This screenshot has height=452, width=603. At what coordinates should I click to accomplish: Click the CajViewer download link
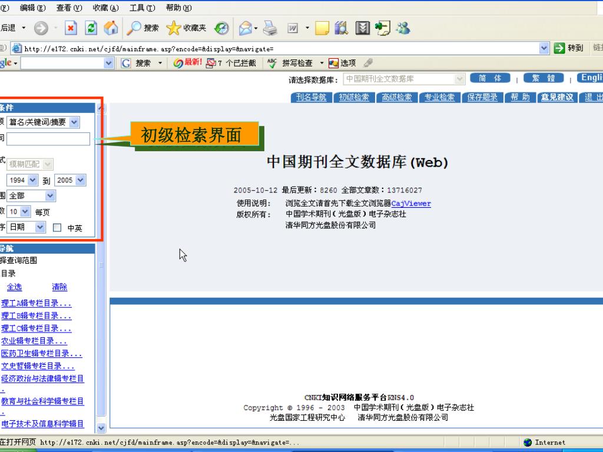[411, 204]
